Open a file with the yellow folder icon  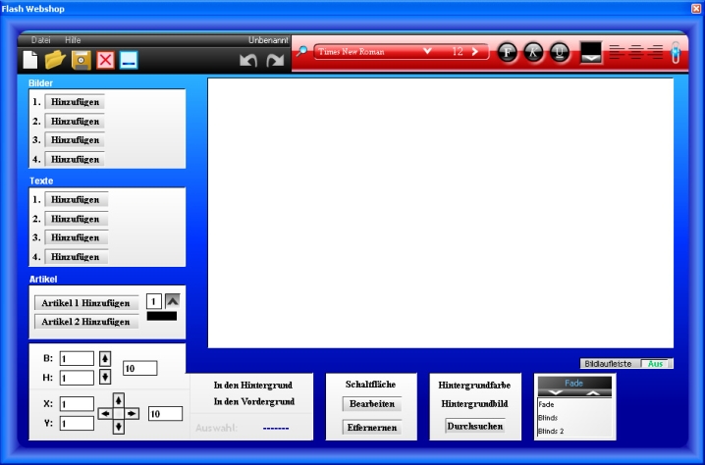coord(55,60)
